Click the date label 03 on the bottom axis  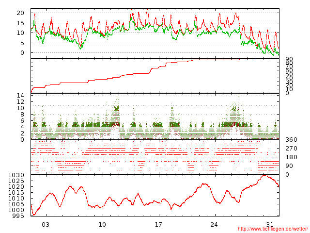click(x=46, y=225)
